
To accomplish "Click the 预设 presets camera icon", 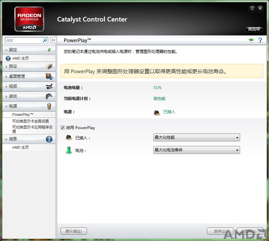I will pos(49,66).
